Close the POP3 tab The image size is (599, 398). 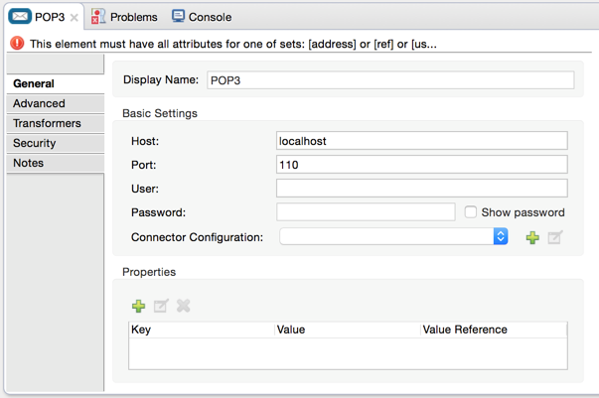point(75,18)
